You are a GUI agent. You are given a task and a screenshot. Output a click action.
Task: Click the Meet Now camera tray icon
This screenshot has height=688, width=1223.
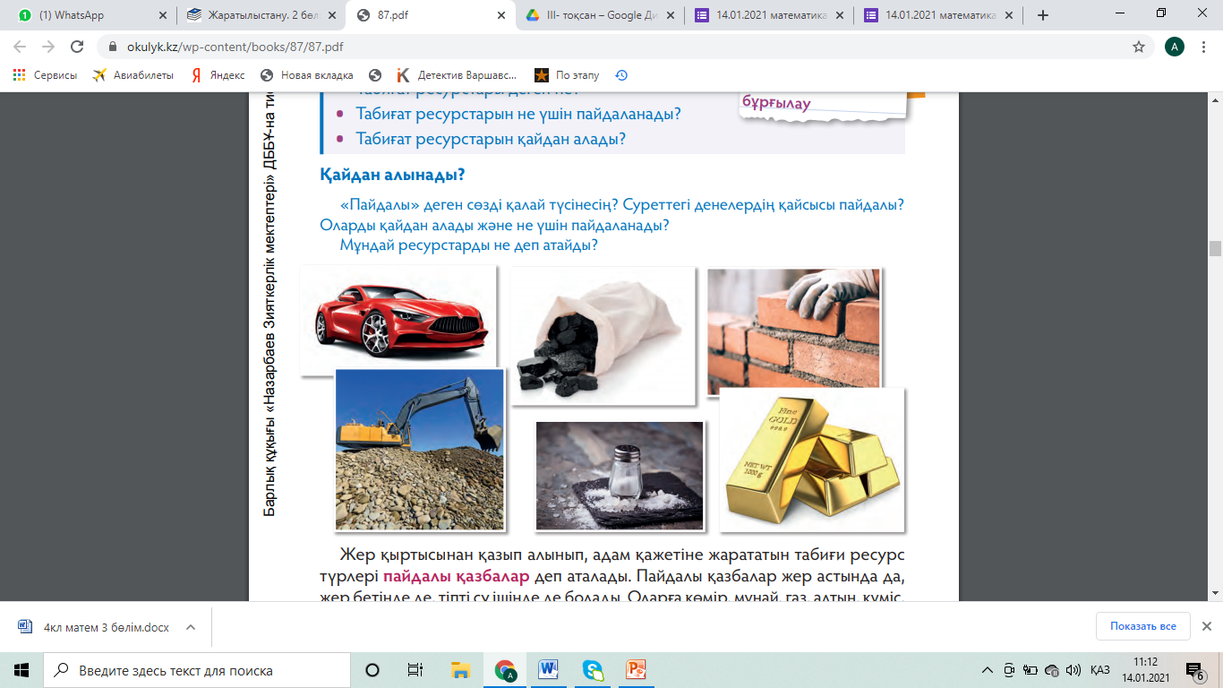(1009, 670)
